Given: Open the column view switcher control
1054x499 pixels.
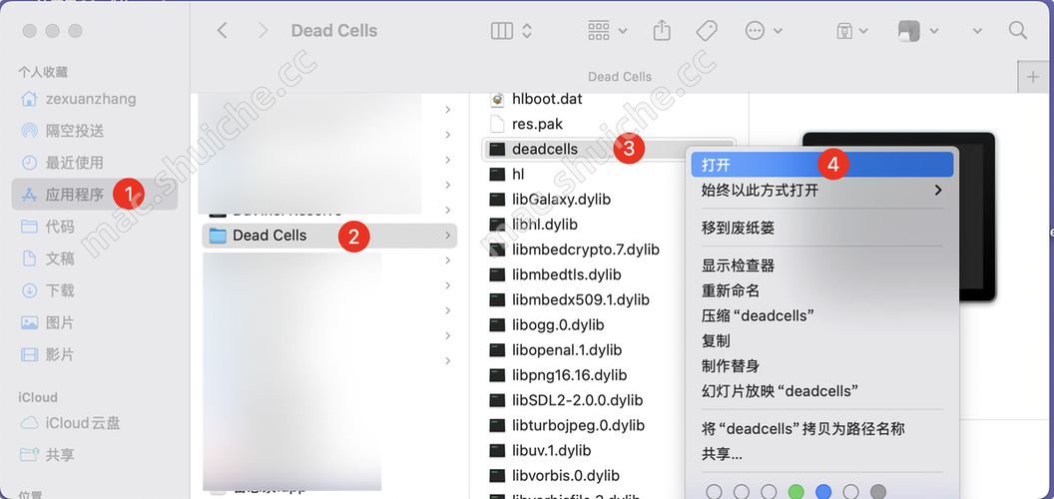Looking at the screenshot, I should (512, 30).
